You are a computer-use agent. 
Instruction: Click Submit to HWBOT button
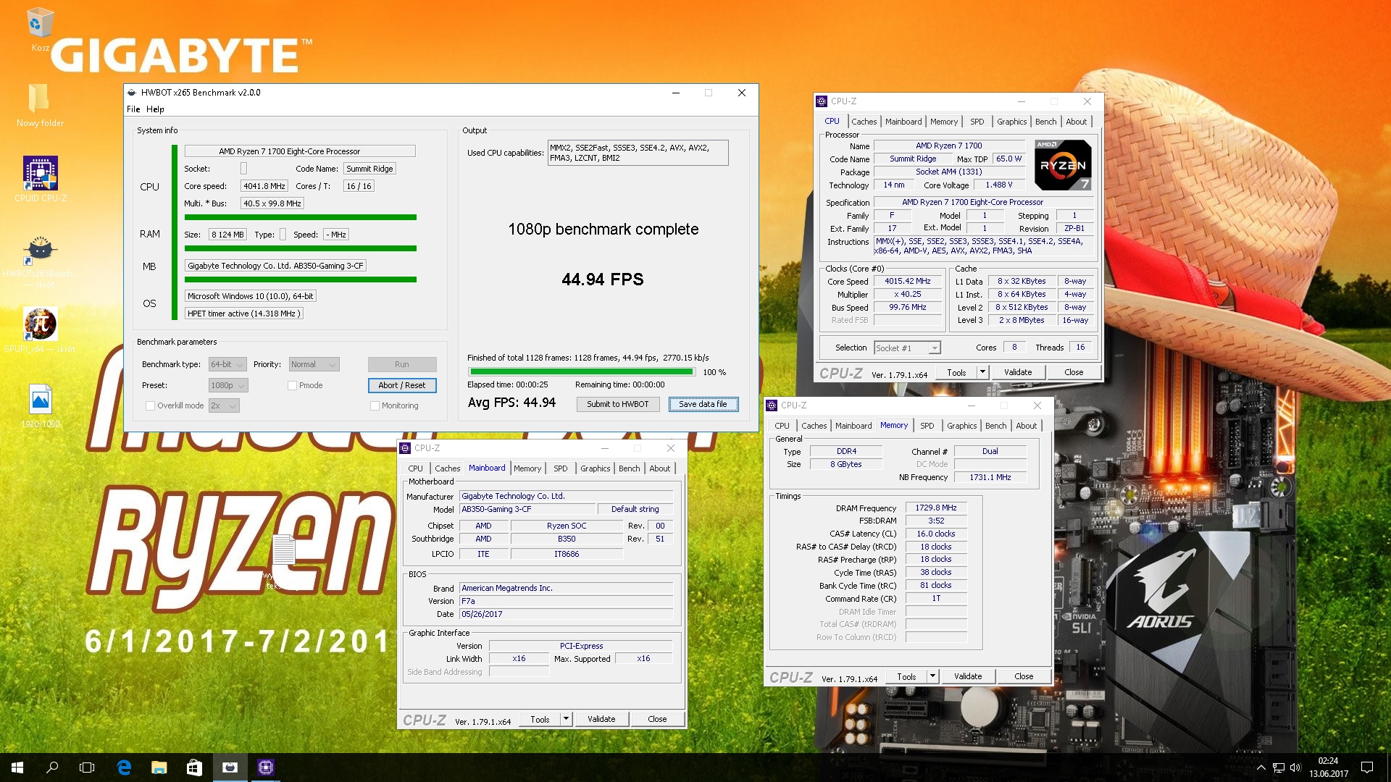coord(618,404)
